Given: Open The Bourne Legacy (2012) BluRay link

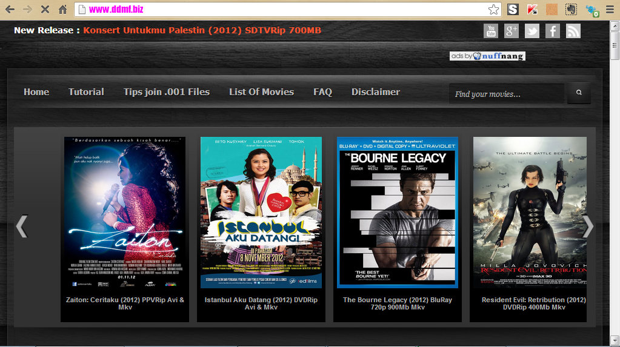Looking at the screenshot, I should [x=398, y=303].
